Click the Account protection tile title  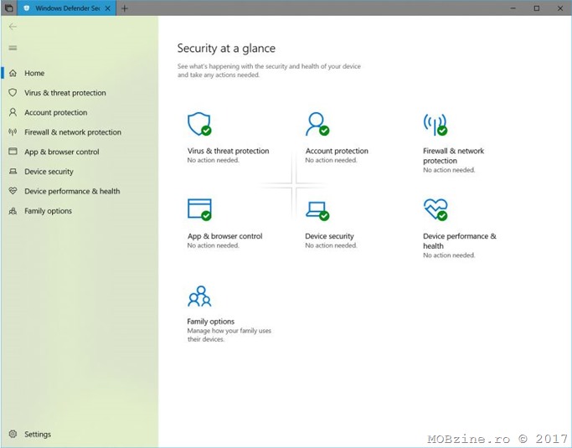(x=337, y=151)
